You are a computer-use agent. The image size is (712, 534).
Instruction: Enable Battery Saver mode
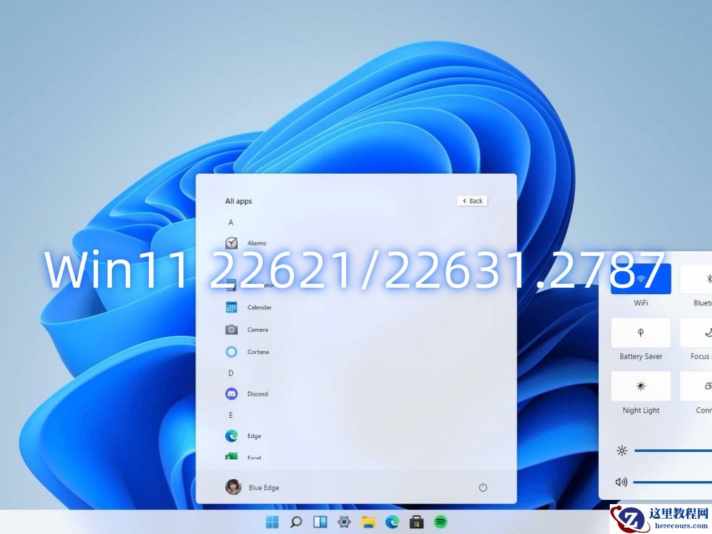[x=640, y=332]
